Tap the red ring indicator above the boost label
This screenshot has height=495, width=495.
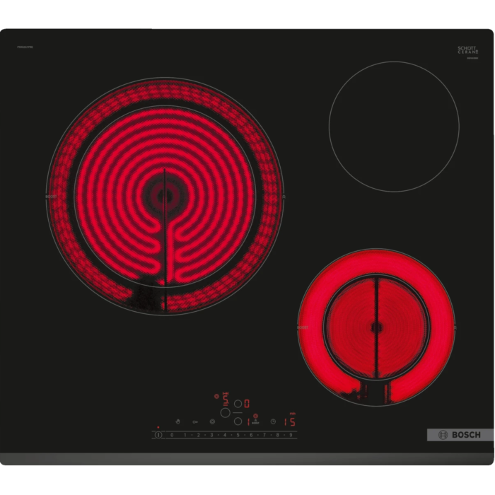[x=255, y=416]
